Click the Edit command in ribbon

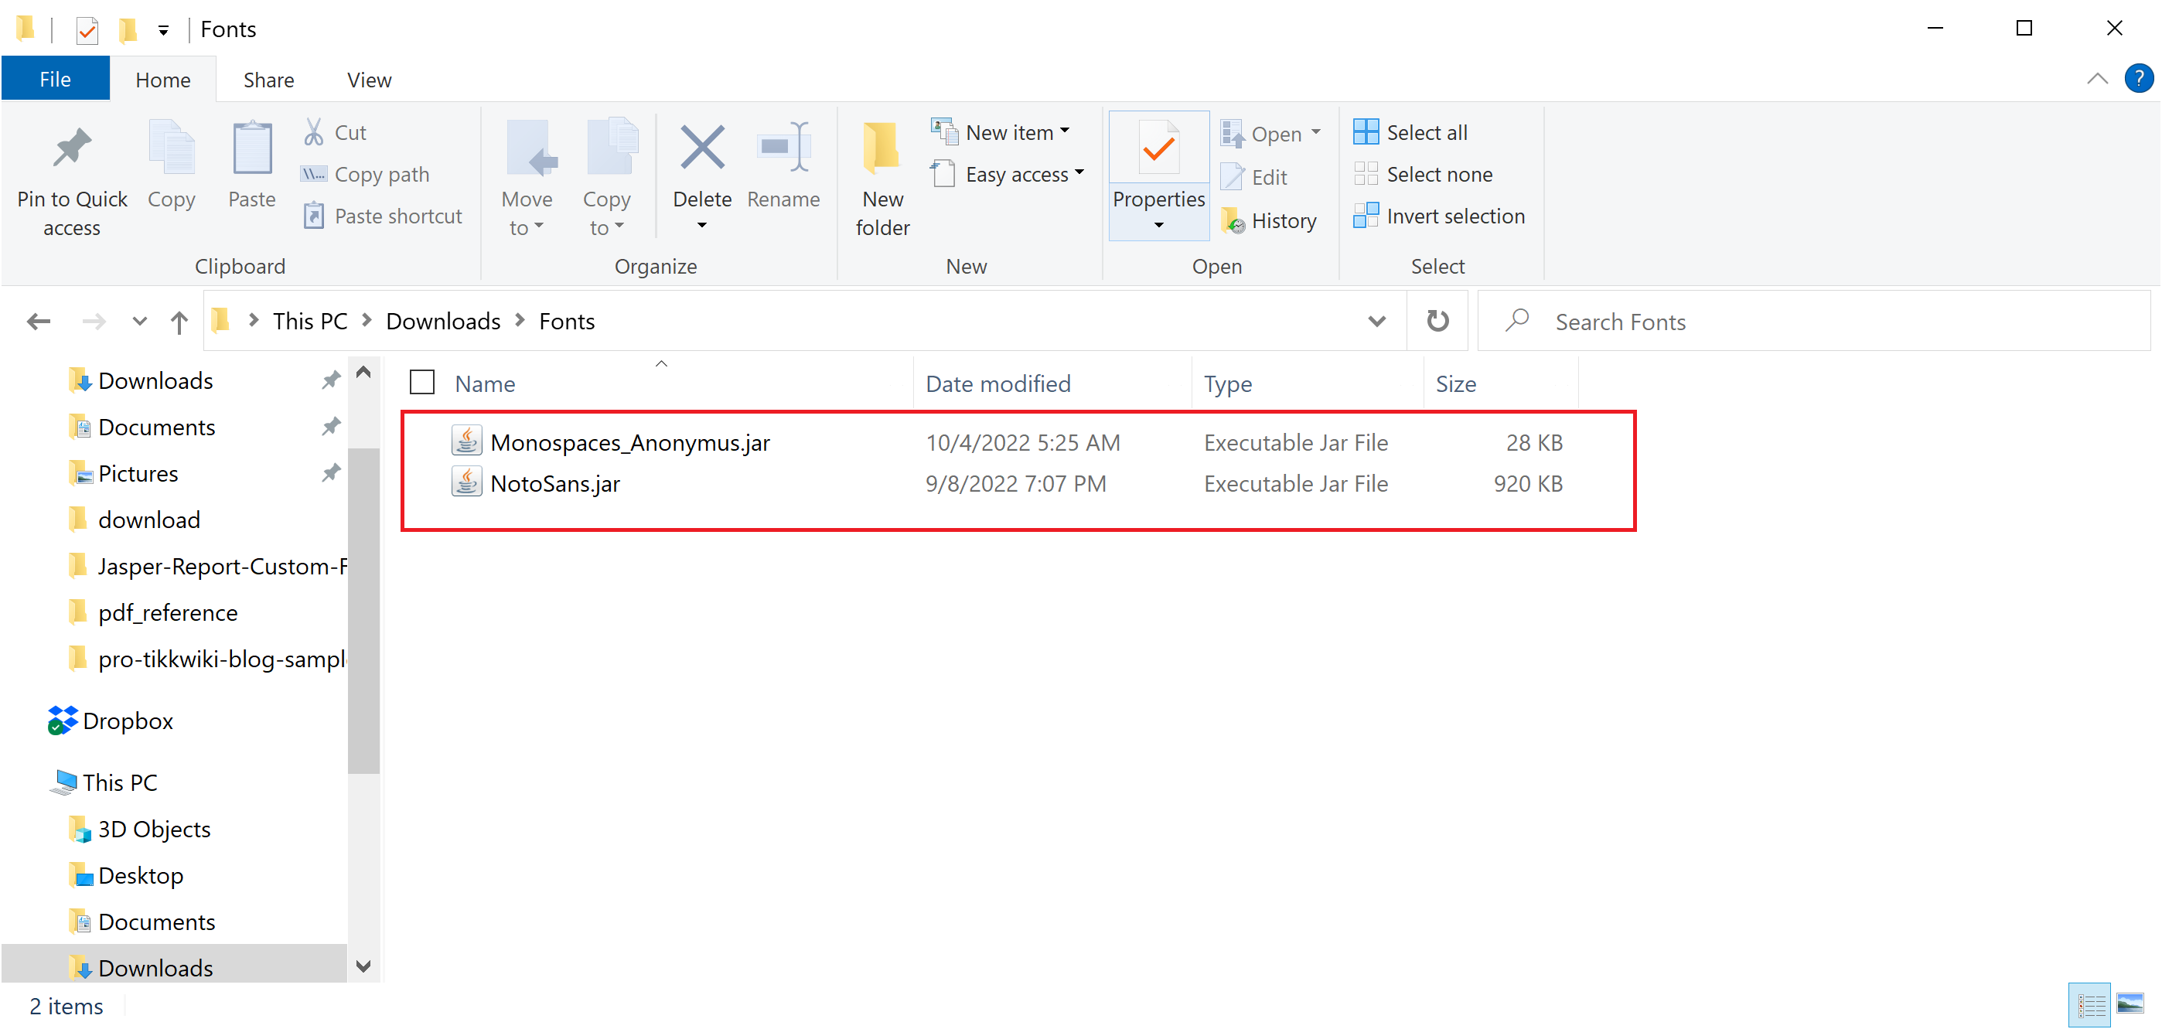tap(1255, 177)
